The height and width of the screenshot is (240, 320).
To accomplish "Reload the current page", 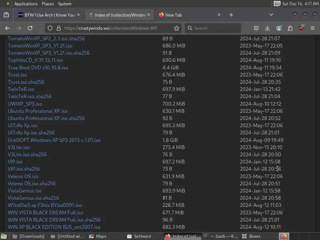I will pyautogui.click(x=30, y=28).
